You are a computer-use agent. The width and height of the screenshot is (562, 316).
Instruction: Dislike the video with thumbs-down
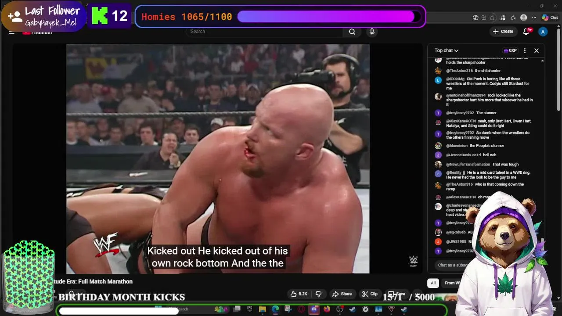tap(319, 294)
